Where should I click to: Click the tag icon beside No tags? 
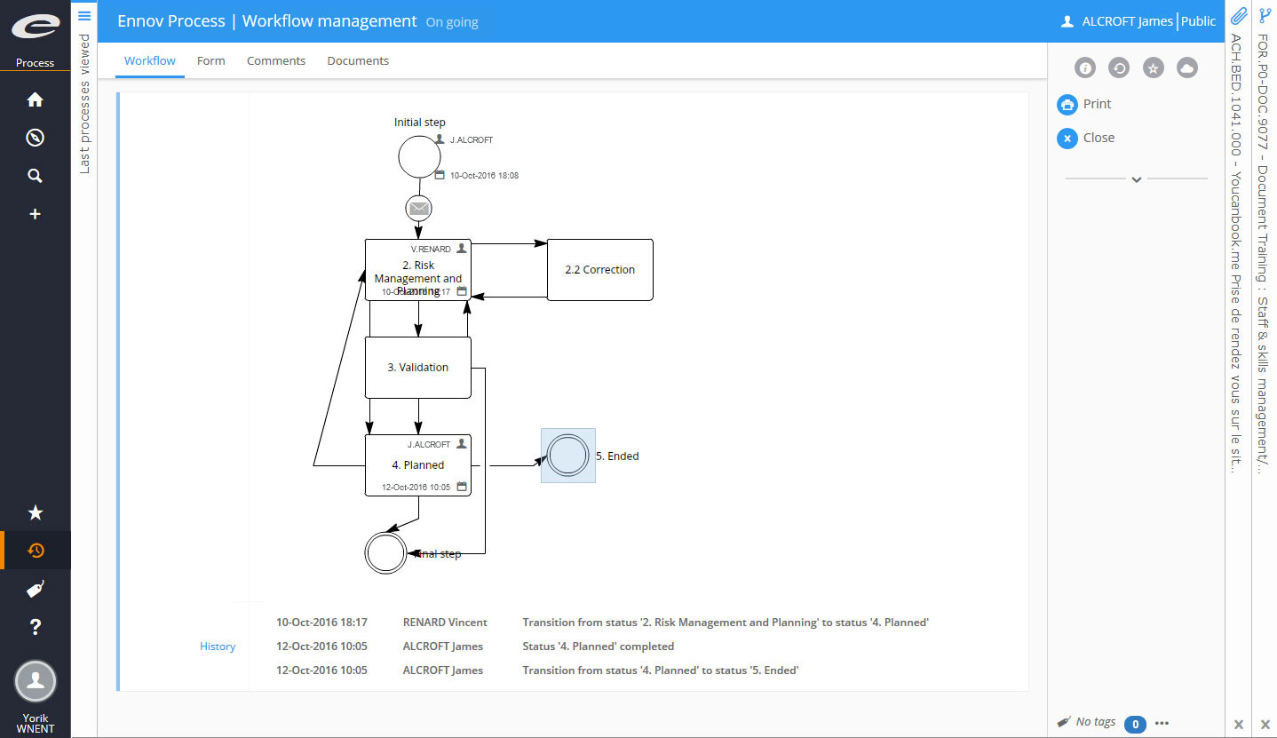[x=1064, y=722]
